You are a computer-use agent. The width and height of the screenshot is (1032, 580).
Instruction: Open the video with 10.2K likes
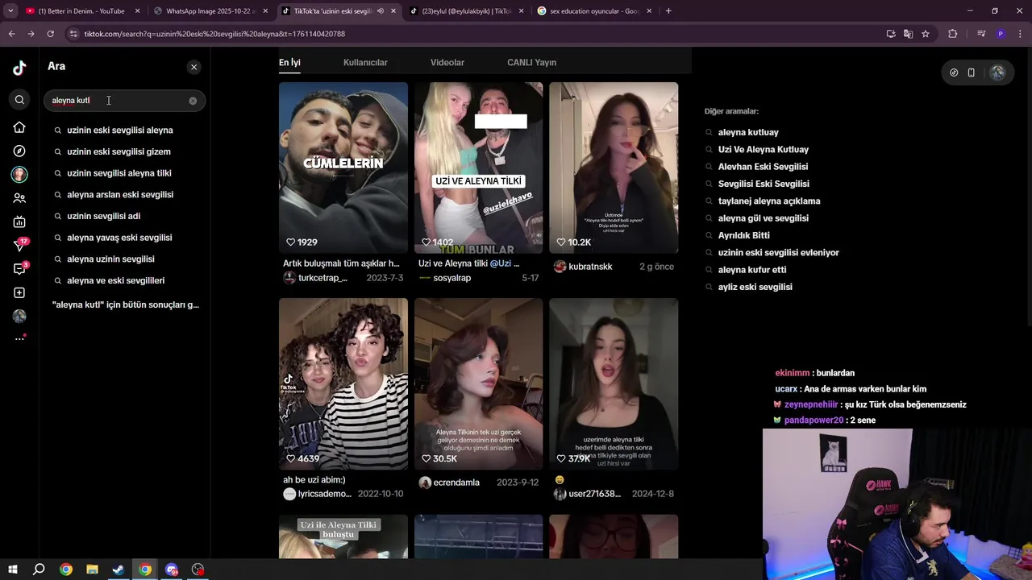point(614,168)
